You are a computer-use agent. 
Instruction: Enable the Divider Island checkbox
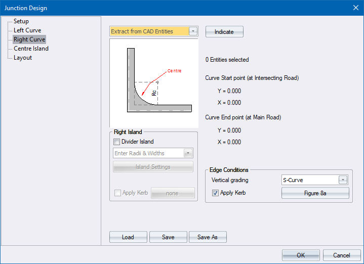pyautogui.click(x=117, y=142)
